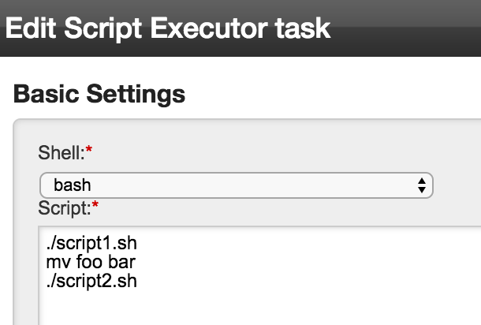The height and width of the screenshot is (325, 481).
Task: Place cursor on ./script1.sh line
Action: click(x=91, y=244)
